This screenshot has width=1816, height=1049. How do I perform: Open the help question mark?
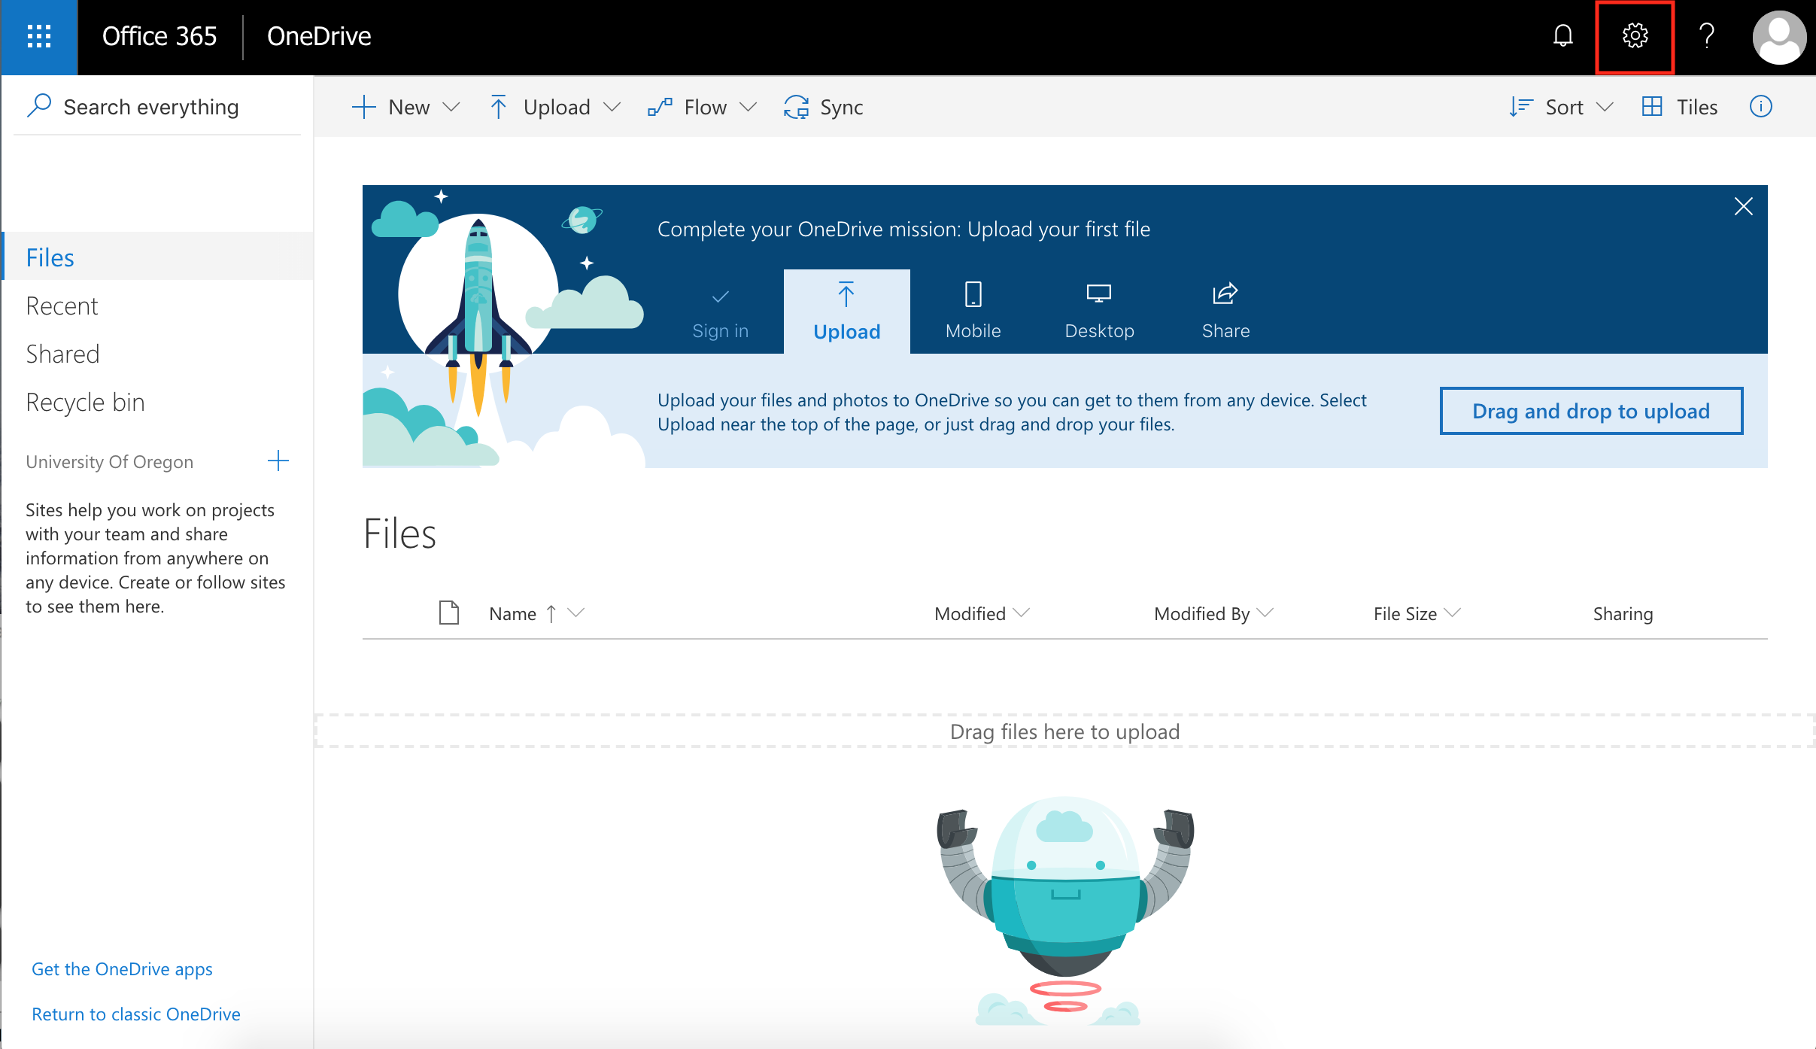[1707, 35]
